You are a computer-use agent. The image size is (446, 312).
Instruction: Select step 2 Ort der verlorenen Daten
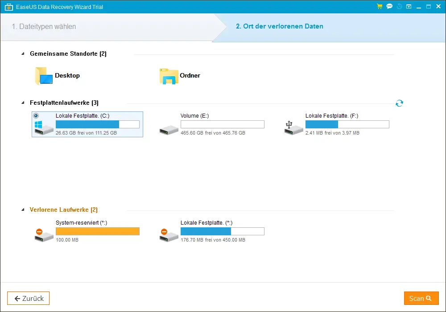(x=280, y=26)
